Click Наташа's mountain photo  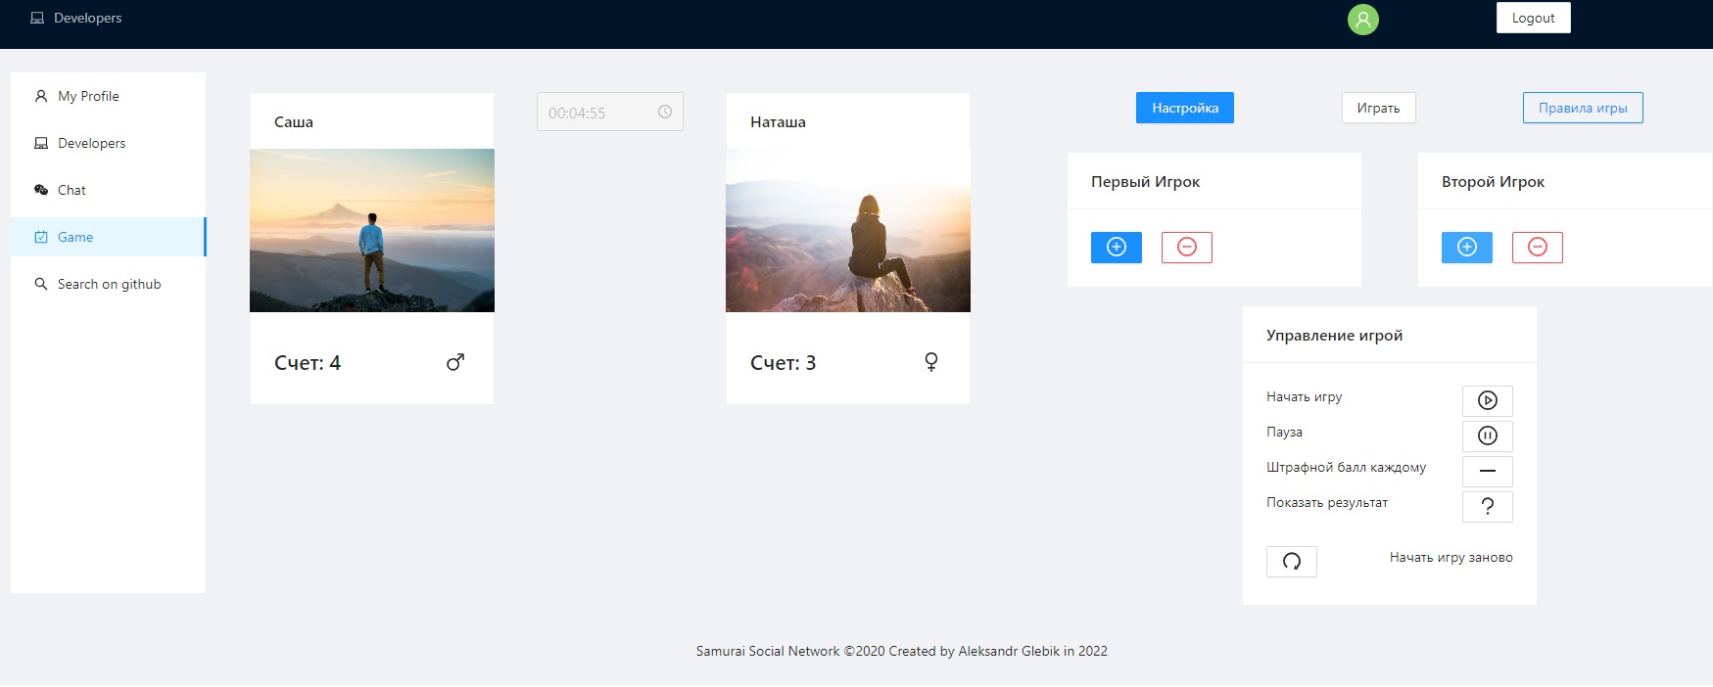pos(848,230)
